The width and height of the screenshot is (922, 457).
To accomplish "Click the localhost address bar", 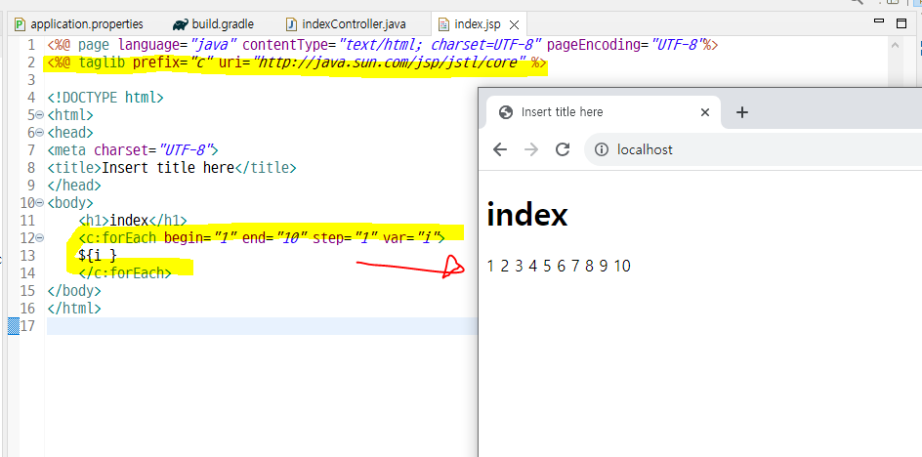I will pos(753,149).
